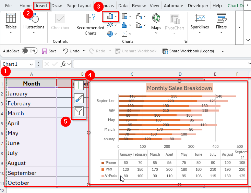Click Share Workbook (Legacy) button

point(188,51)
